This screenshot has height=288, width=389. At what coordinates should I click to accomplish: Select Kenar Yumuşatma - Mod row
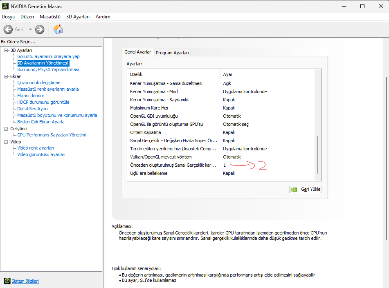pyautogui.click(x=221, y=92)
